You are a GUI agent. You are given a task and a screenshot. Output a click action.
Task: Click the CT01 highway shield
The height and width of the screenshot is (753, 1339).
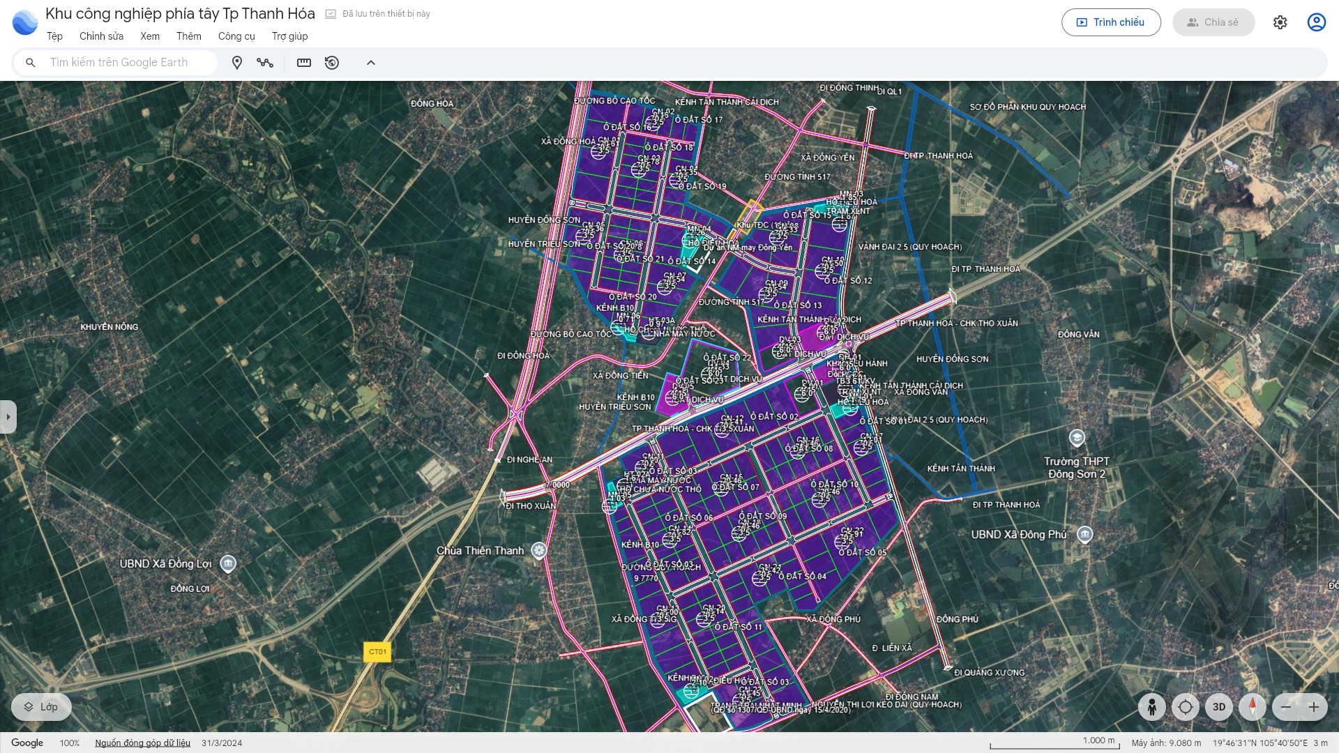tap(377, 652)
